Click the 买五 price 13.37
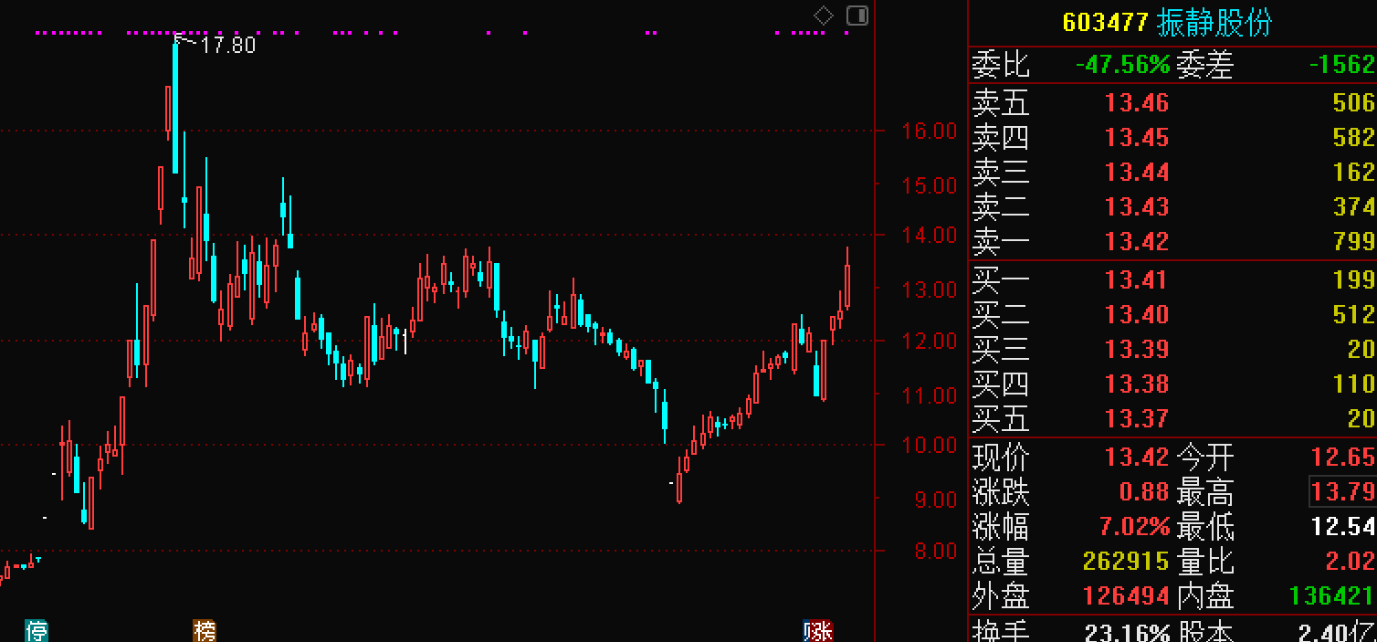The image size is (1377, 642). 1137,418
